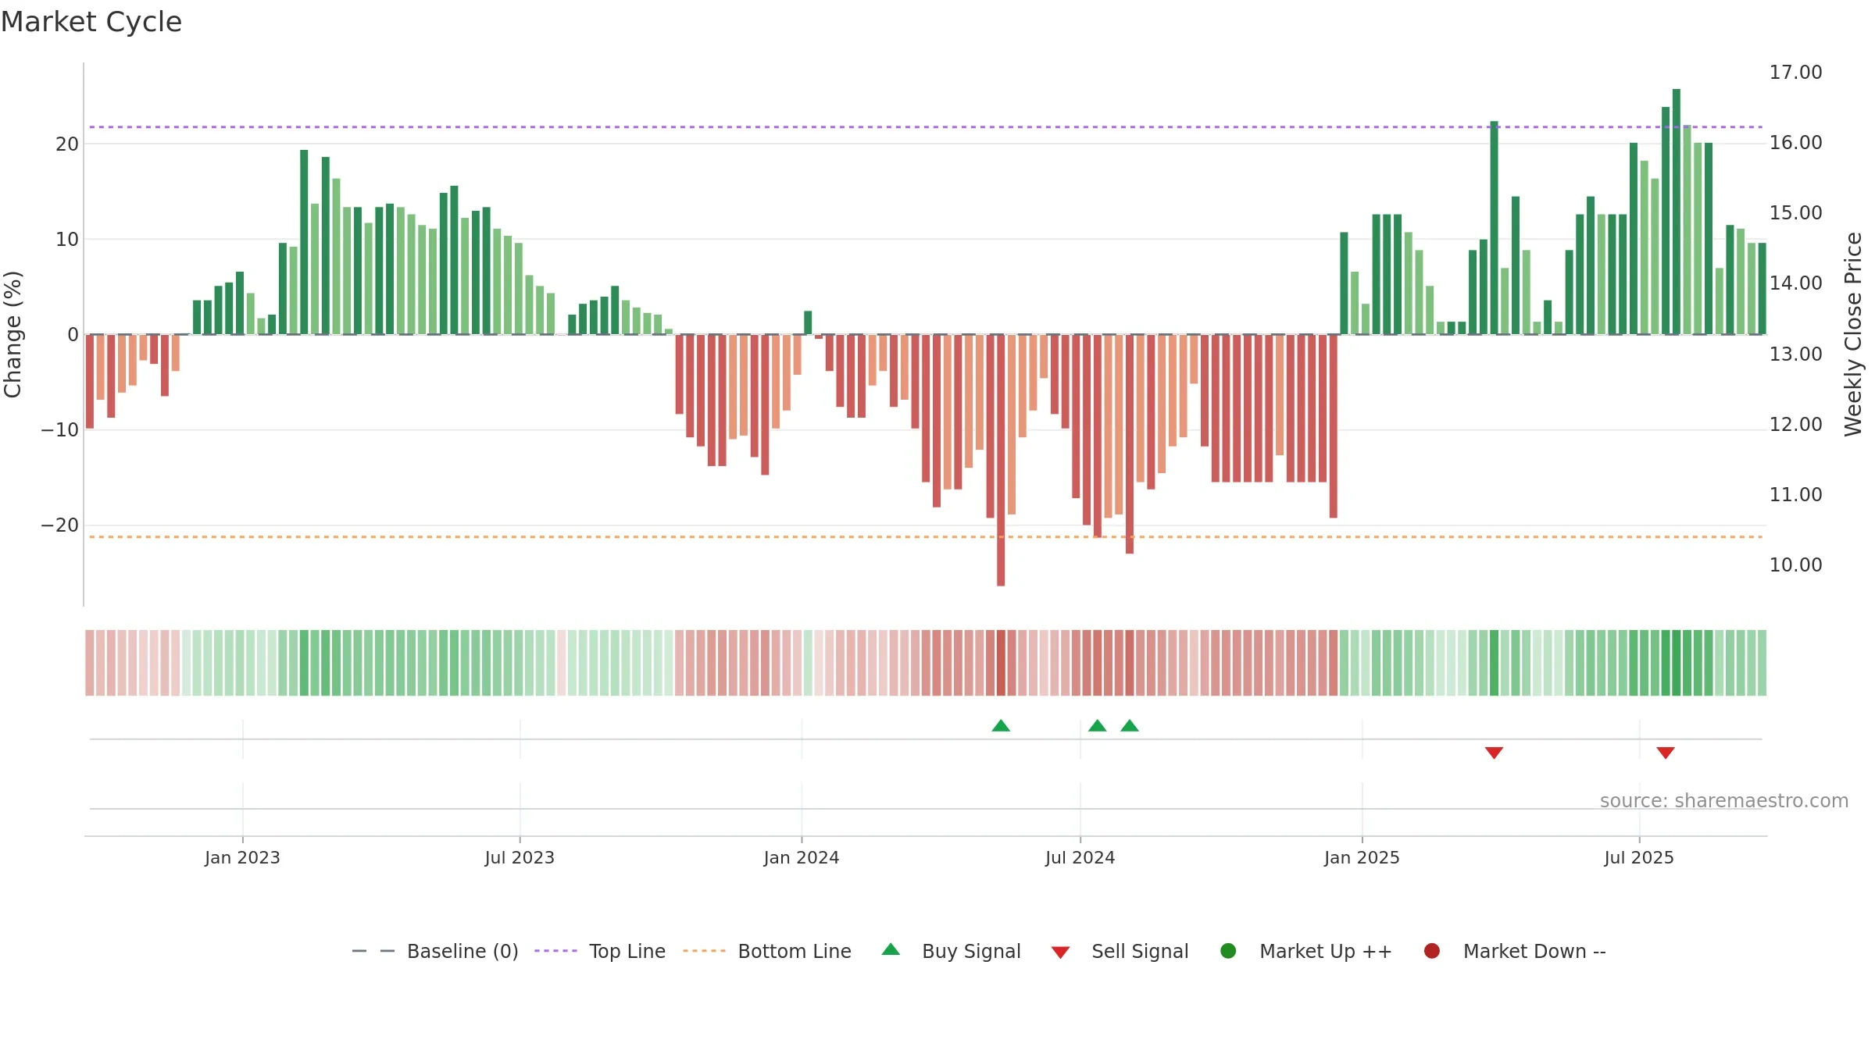Toggle the Market Down -- legend label

click(1534, 951)
